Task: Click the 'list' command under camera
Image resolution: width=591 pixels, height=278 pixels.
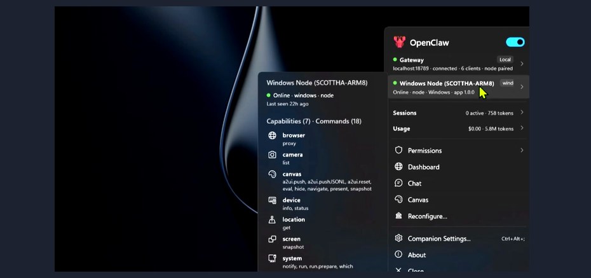Action: coord(286,163)
